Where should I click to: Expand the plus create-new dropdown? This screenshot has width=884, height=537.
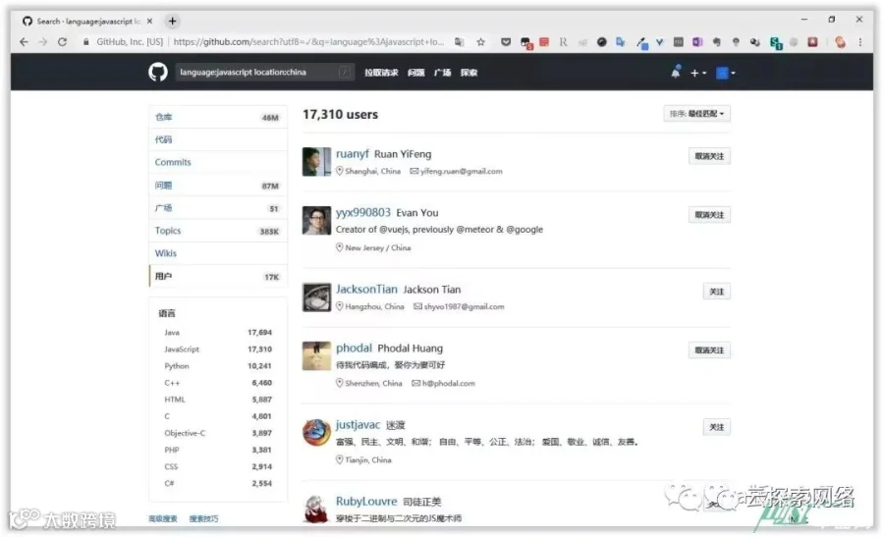coord(698,73)
